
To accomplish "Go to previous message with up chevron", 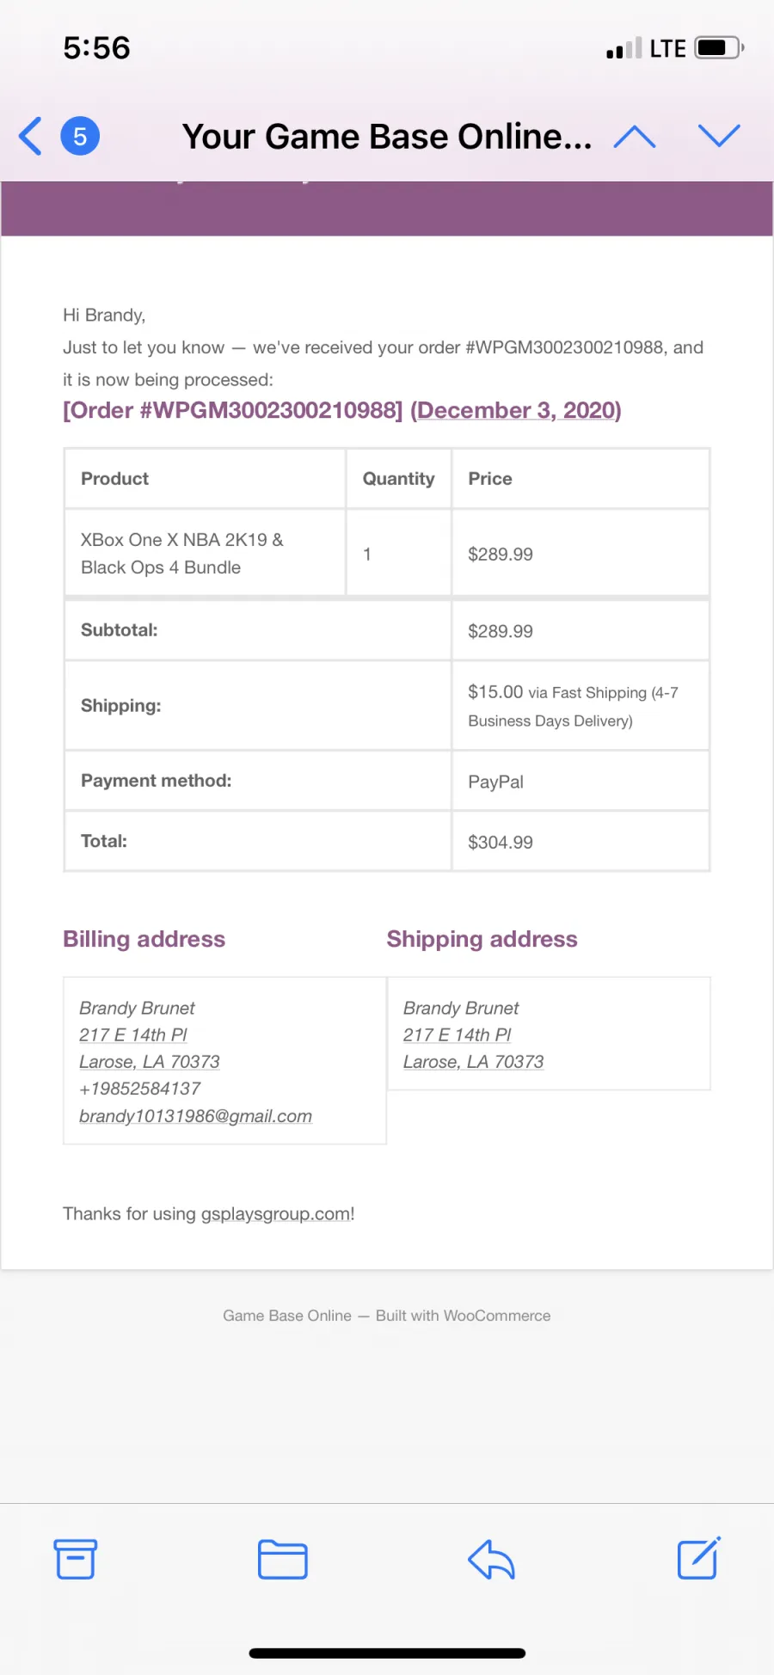I will (635, 136).
